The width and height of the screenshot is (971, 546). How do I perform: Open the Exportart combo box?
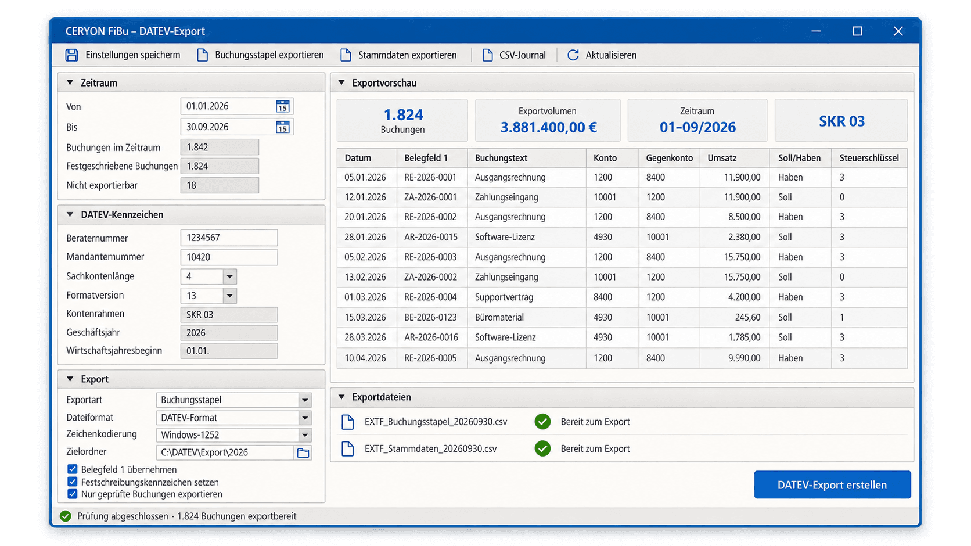(x=234, y=400)
